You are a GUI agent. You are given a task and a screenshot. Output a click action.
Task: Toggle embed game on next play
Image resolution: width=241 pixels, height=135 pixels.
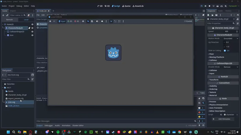click(x=111, y=21)
